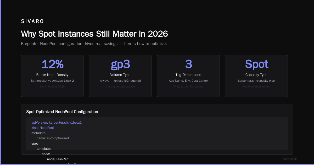The width and height of the screenshot is (314, 165).
Task: Click the 'NodePool requirement' note
Action: pos(256,86)
